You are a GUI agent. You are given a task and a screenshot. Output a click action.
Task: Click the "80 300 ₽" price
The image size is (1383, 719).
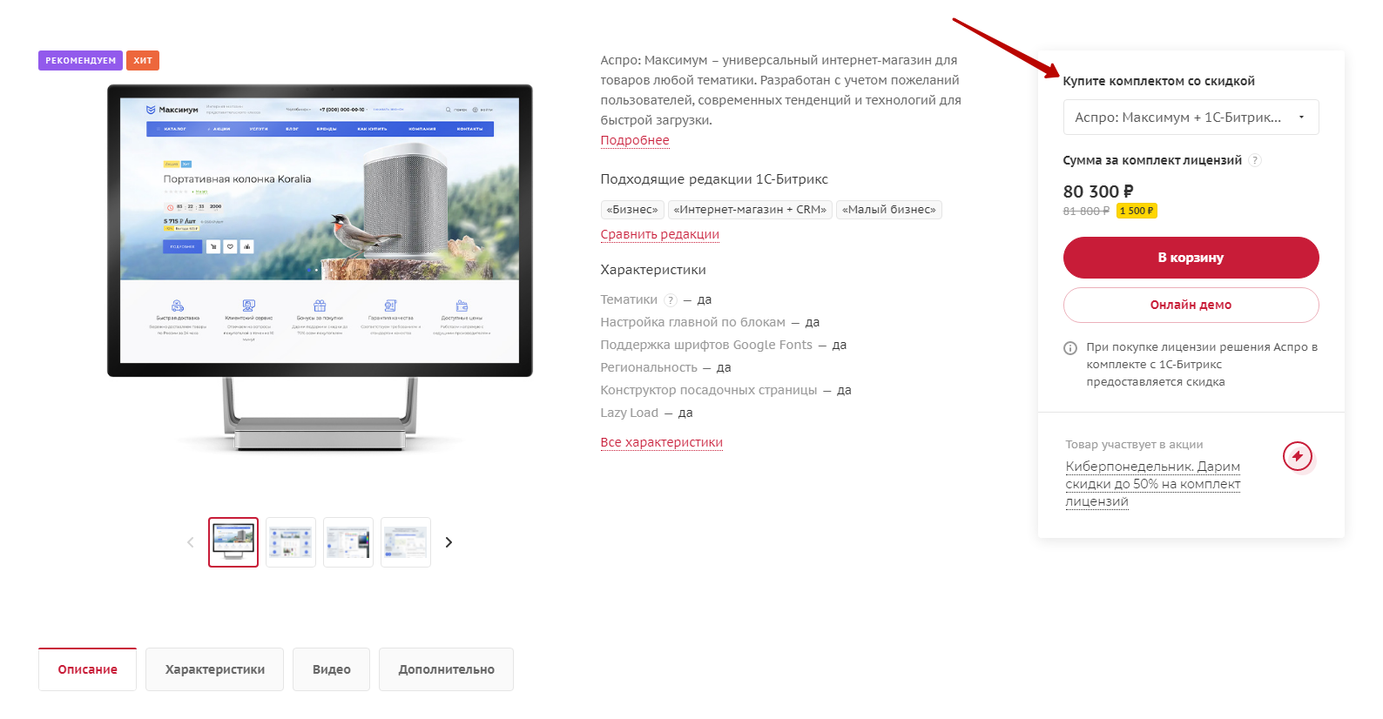(1098, 192)
